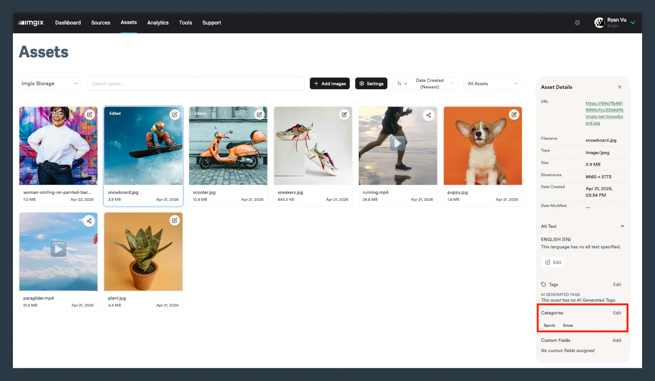The image size is (655, 381).
Task: Remove the Sports category chip
Action: [549, 325]
